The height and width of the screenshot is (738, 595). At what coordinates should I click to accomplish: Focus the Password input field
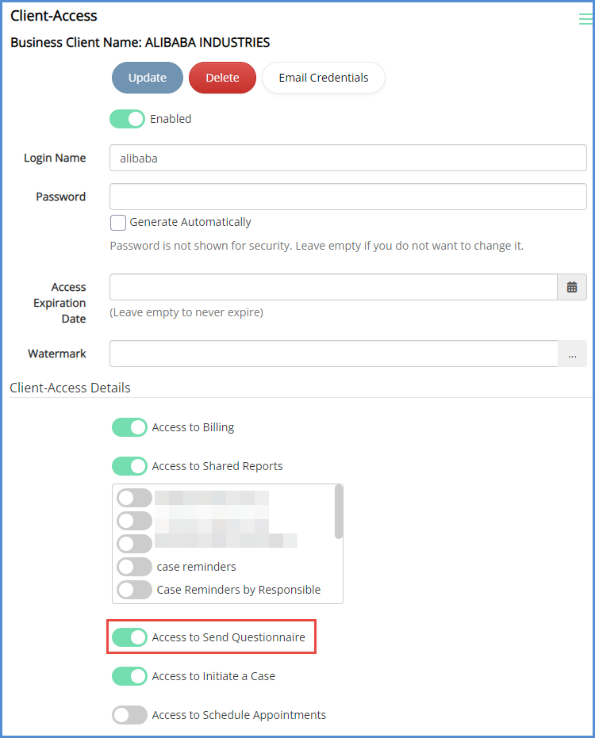tap(347, 197)
